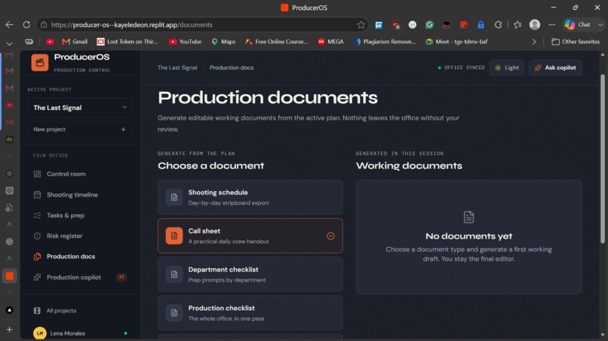Open the MEGA bookmark
The height and width of the screenshot is (341, 608).
click(330, 41)
